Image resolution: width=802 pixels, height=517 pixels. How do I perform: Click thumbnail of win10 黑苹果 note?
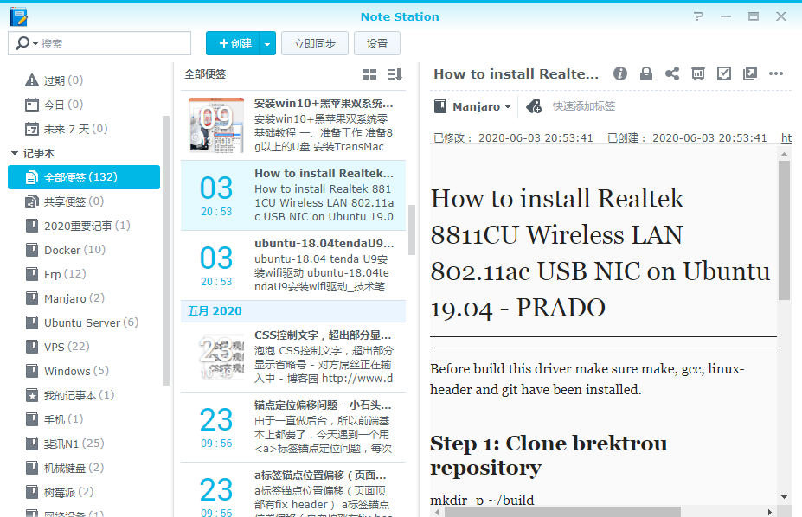[215, 125]
